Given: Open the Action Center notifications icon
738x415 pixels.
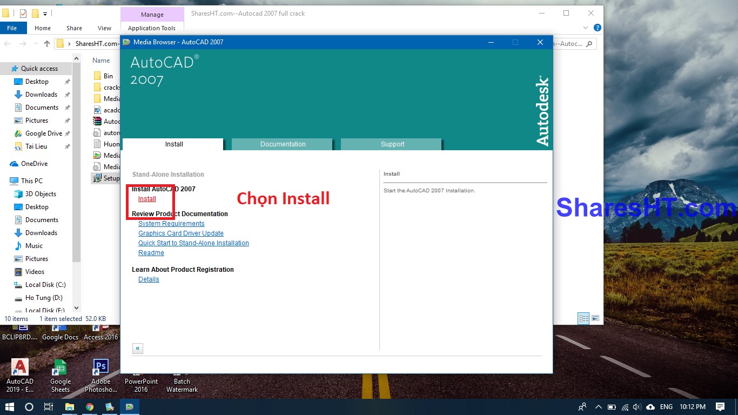Looking at the screenshot, I should (720, 407).
